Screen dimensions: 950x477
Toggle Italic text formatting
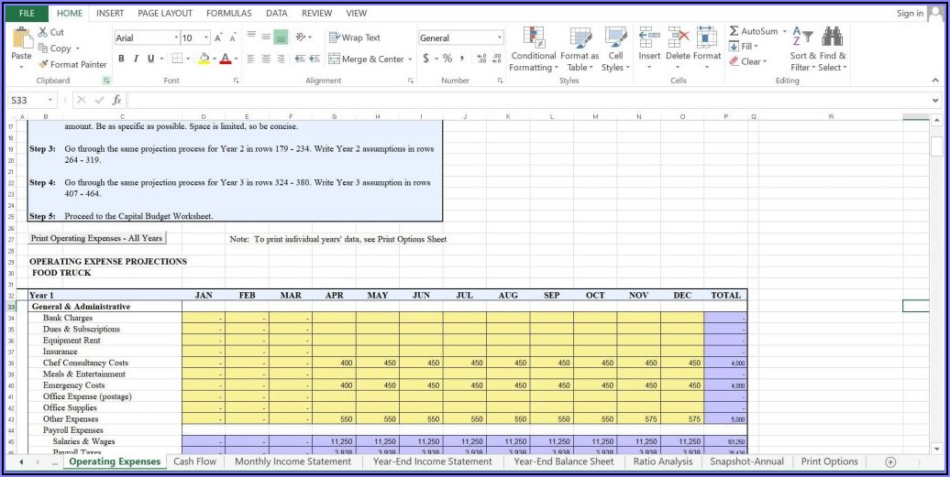(x=137, y=59)
